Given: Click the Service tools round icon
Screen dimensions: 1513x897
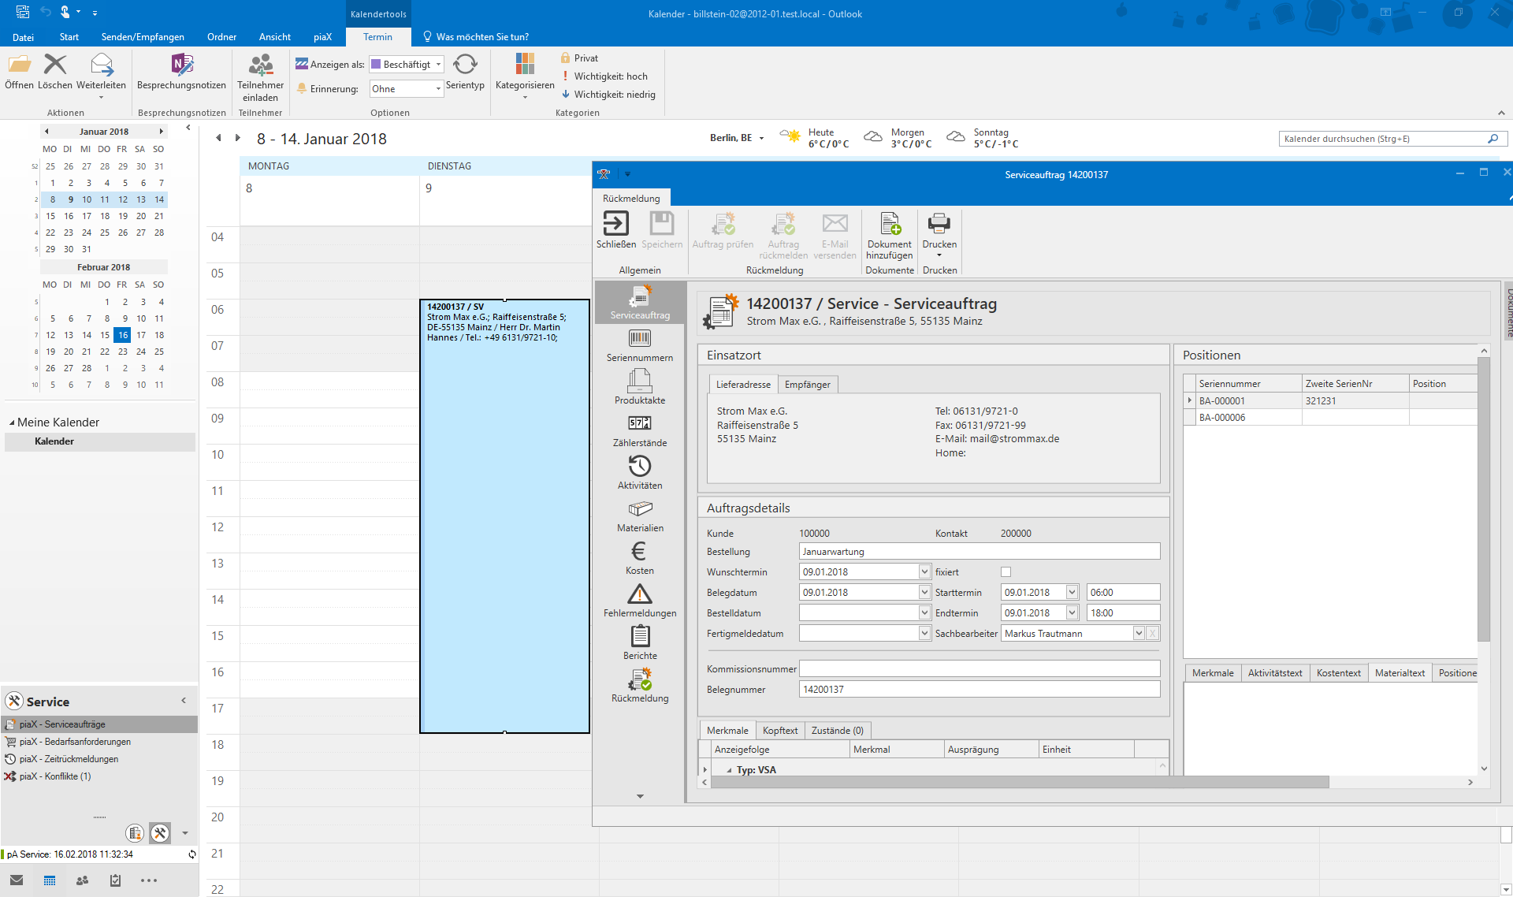Looking at the screenshot, I should tap(160, 832).
